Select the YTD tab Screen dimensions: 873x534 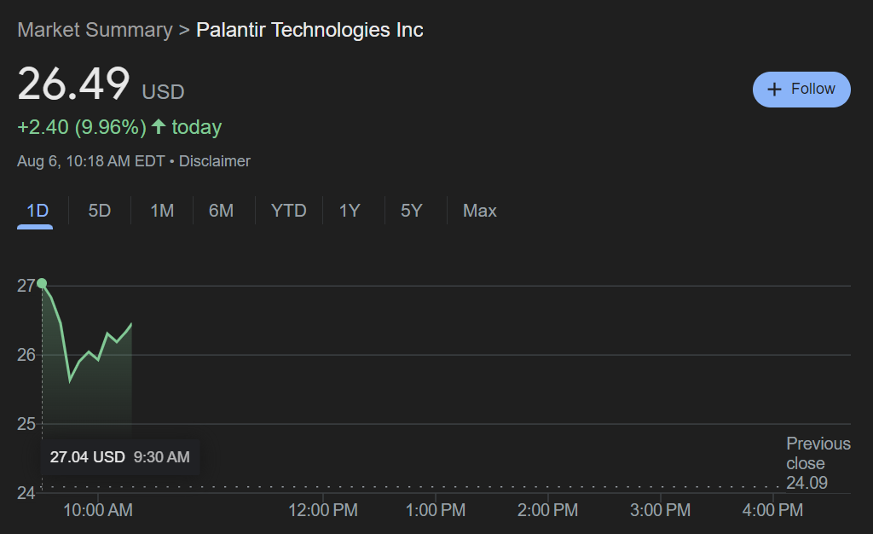288,211
